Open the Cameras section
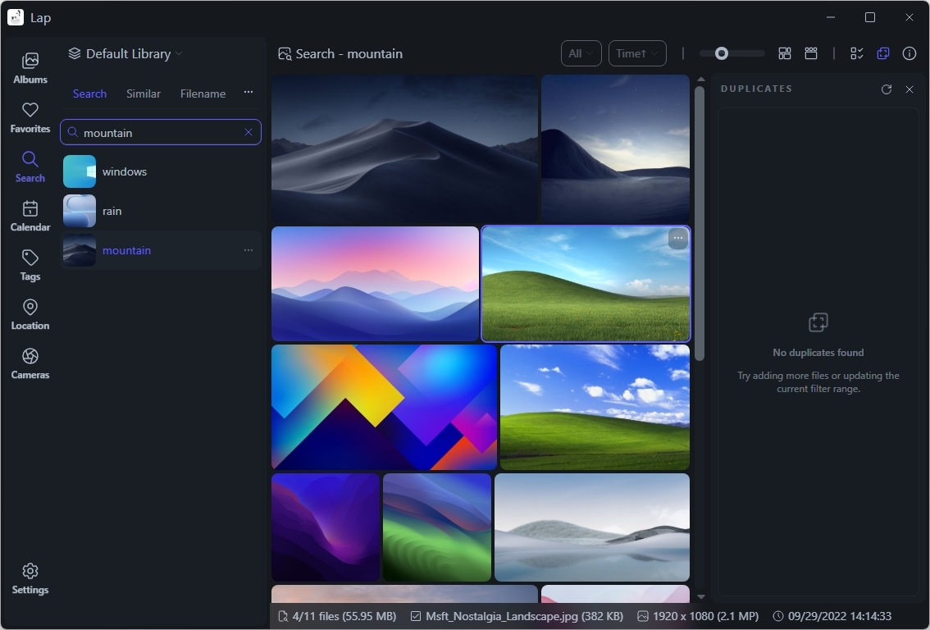The image size is (930, 630). pyautogui.click(x=30, y=363)
